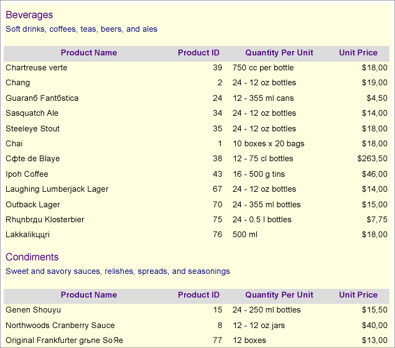Select the '12 - 12 oz jars' quantity

click(259, 326)
